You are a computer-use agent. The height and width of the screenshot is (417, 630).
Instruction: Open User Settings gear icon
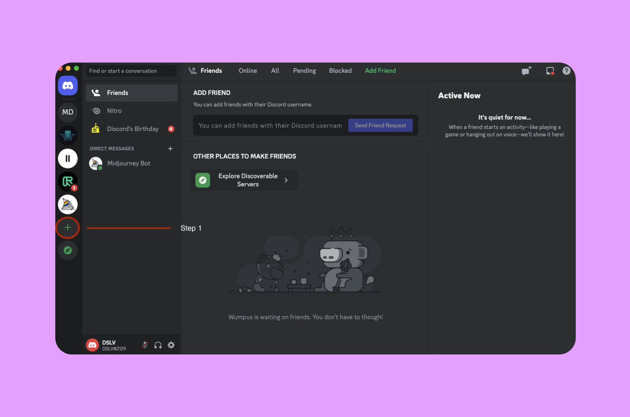171,345
